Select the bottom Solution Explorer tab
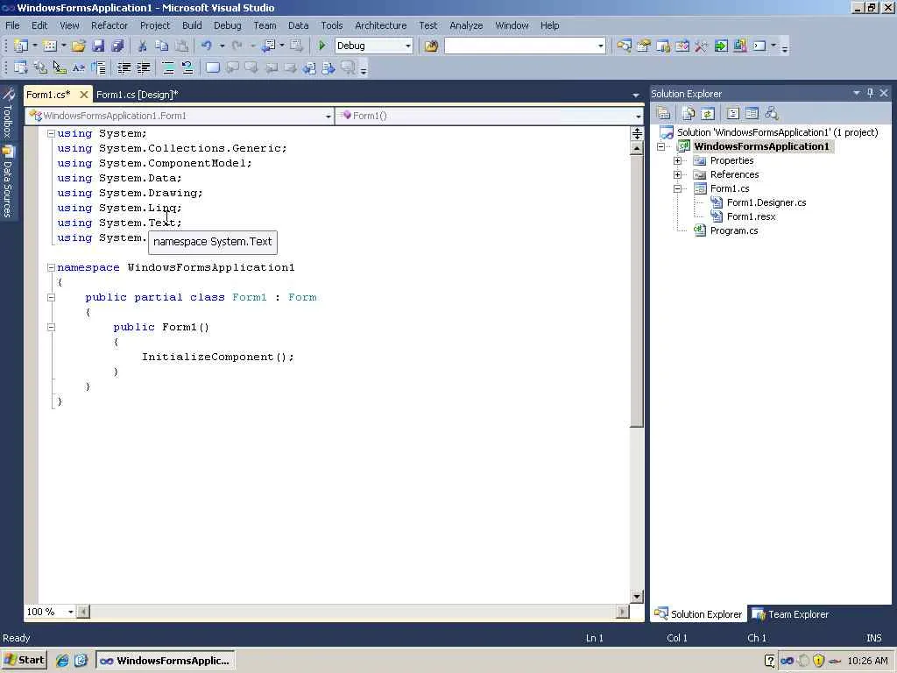Image resolution: width=897 pixels, height=673 pixels. pos(698,614)
